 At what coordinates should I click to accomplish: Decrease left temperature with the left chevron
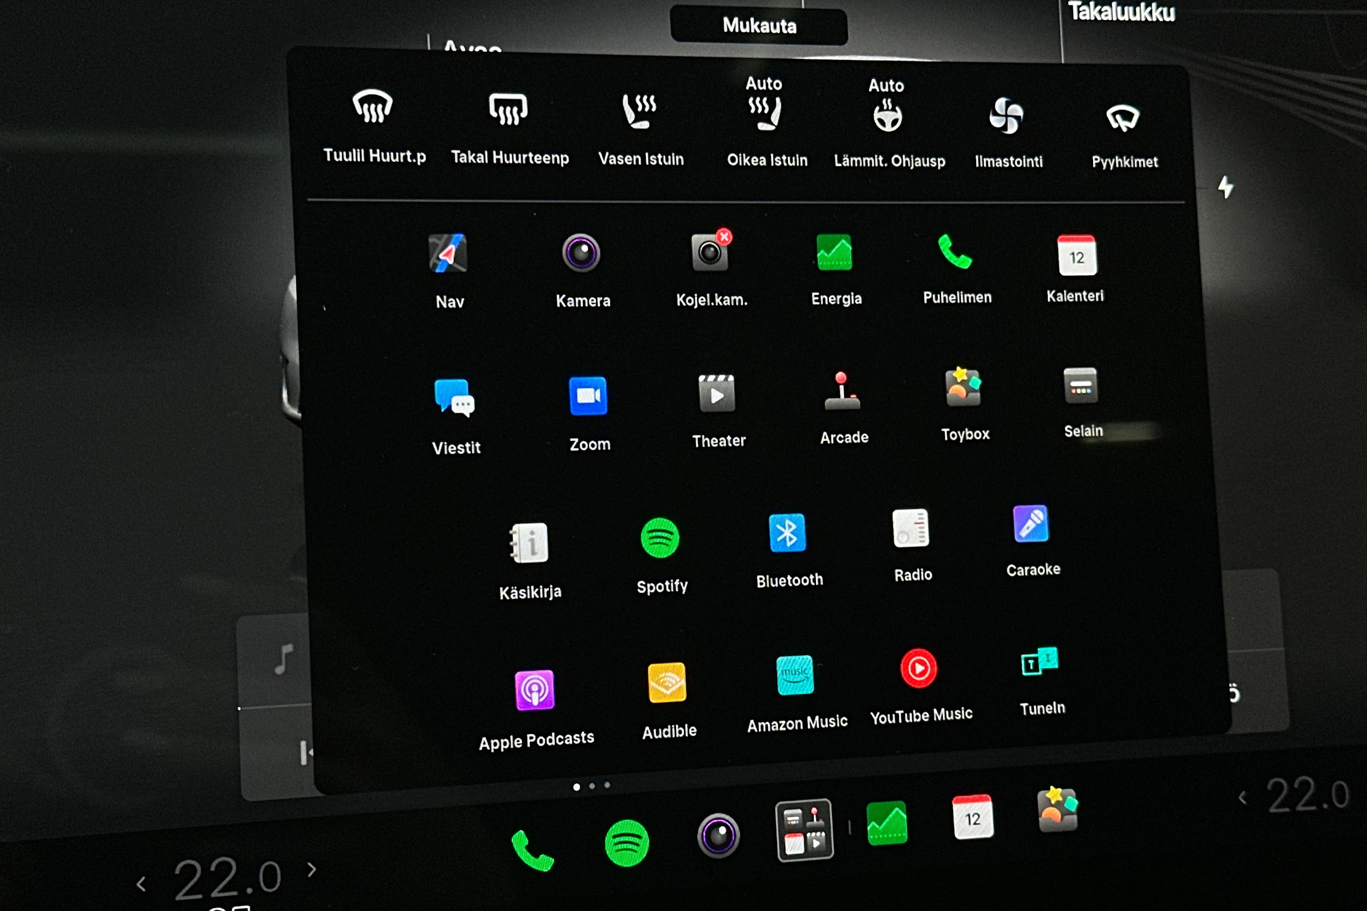point(141,884)
